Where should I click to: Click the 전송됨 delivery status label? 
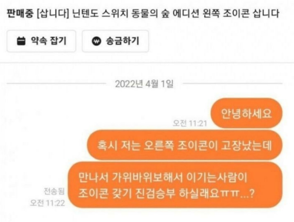(x=54, y=191)
